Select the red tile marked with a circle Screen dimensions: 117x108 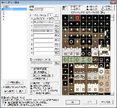pyautogui.click(x=77, y=18)
